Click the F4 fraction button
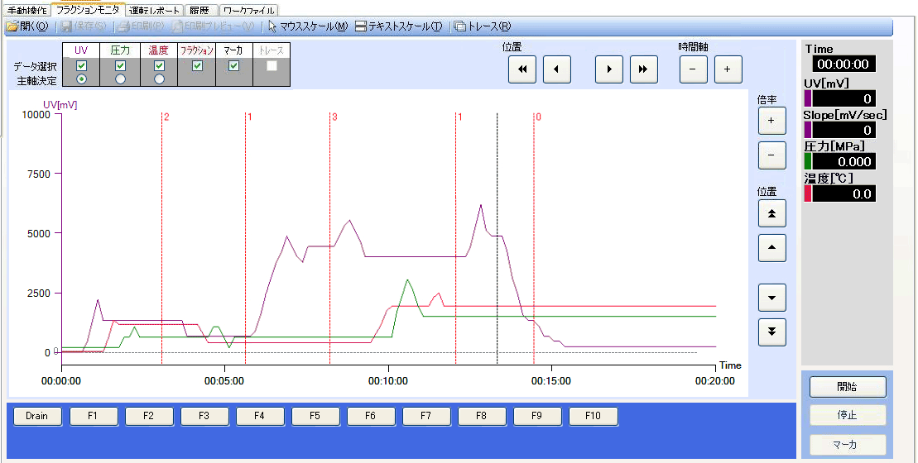Screen dimensions: 918x463 point(260,416)
